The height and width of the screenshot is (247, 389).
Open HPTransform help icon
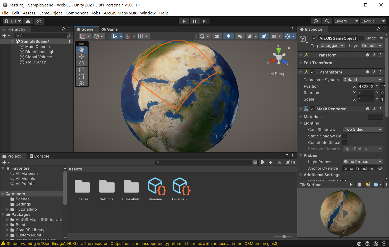[x=368, y=72]
